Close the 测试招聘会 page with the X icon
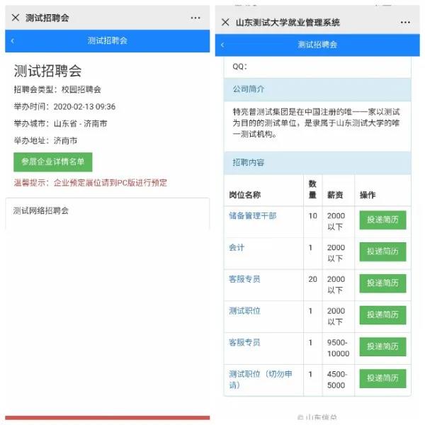The image size is (425, 425). 16,18
